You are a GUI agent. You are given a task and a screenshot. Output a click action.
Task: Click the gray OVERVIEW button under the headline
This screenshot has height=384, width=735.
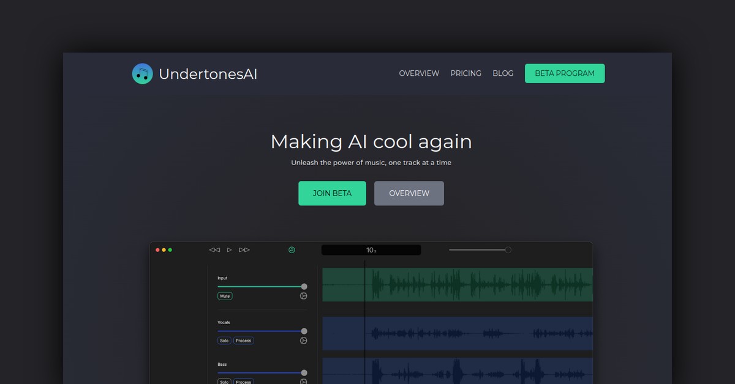pyautogui.click(x=409, y=193)
